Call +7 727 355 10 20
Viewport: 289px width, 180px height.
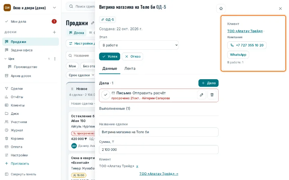click(x=247, y=45)
